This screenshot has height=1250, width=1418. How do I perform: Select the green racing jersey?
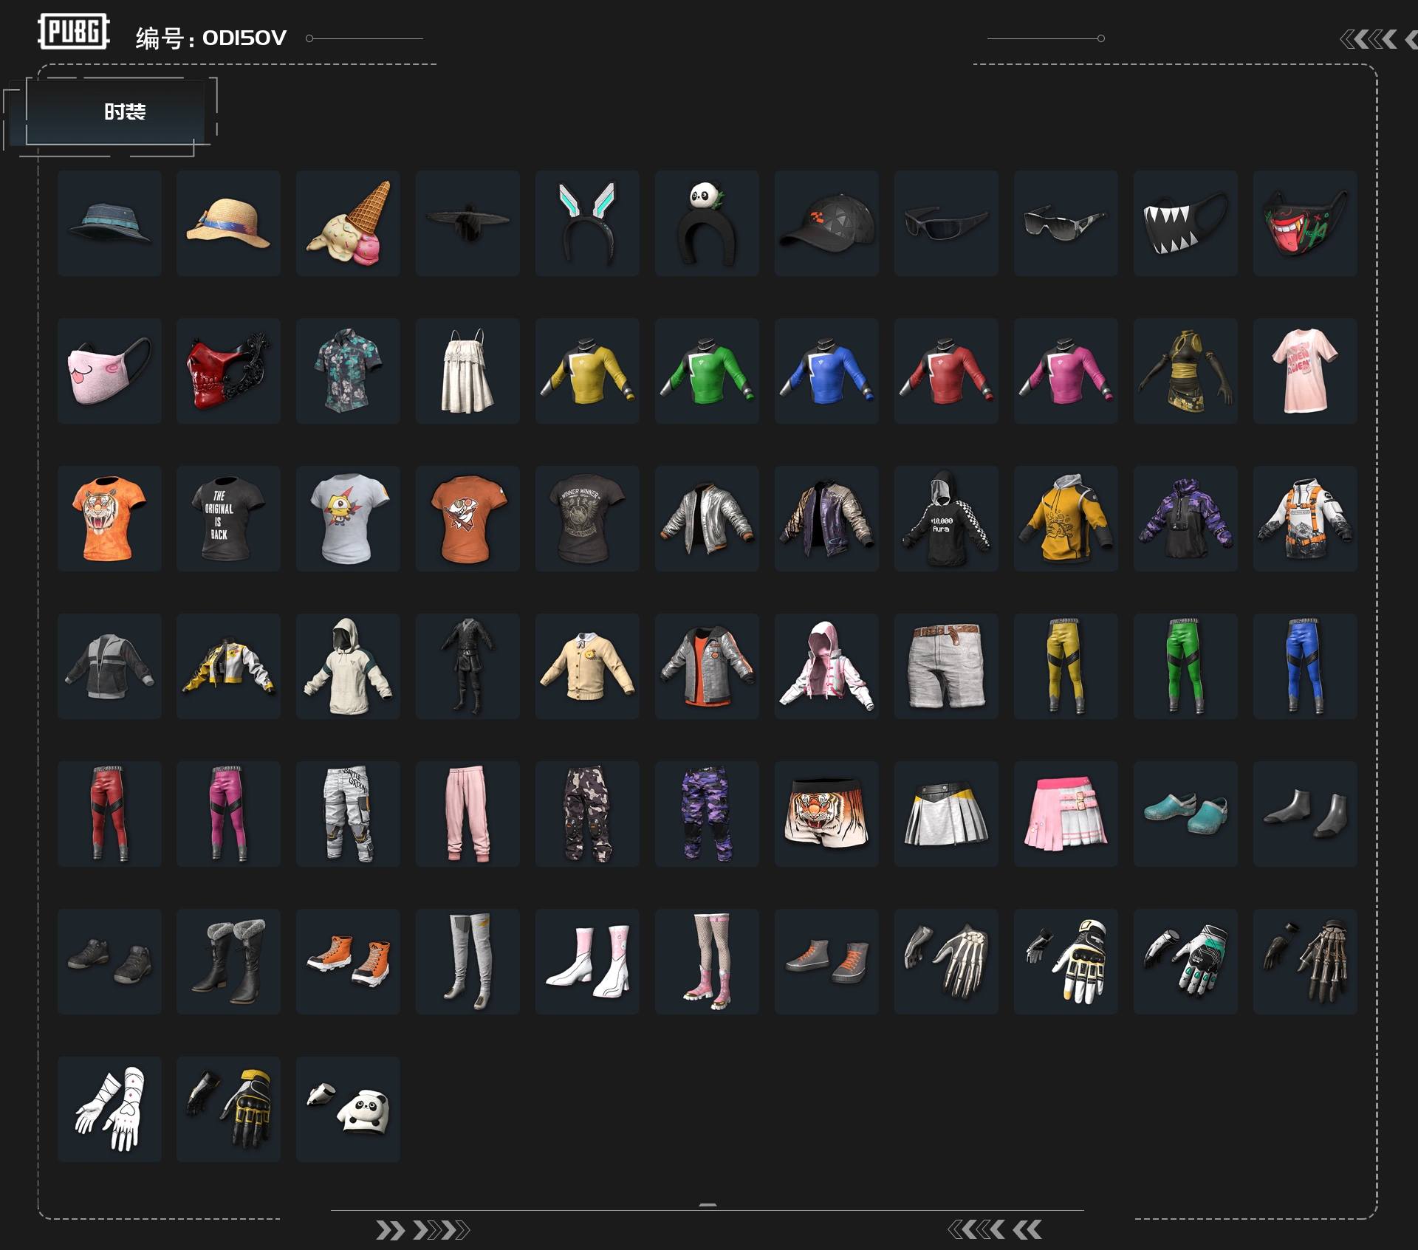pos(707,371)
